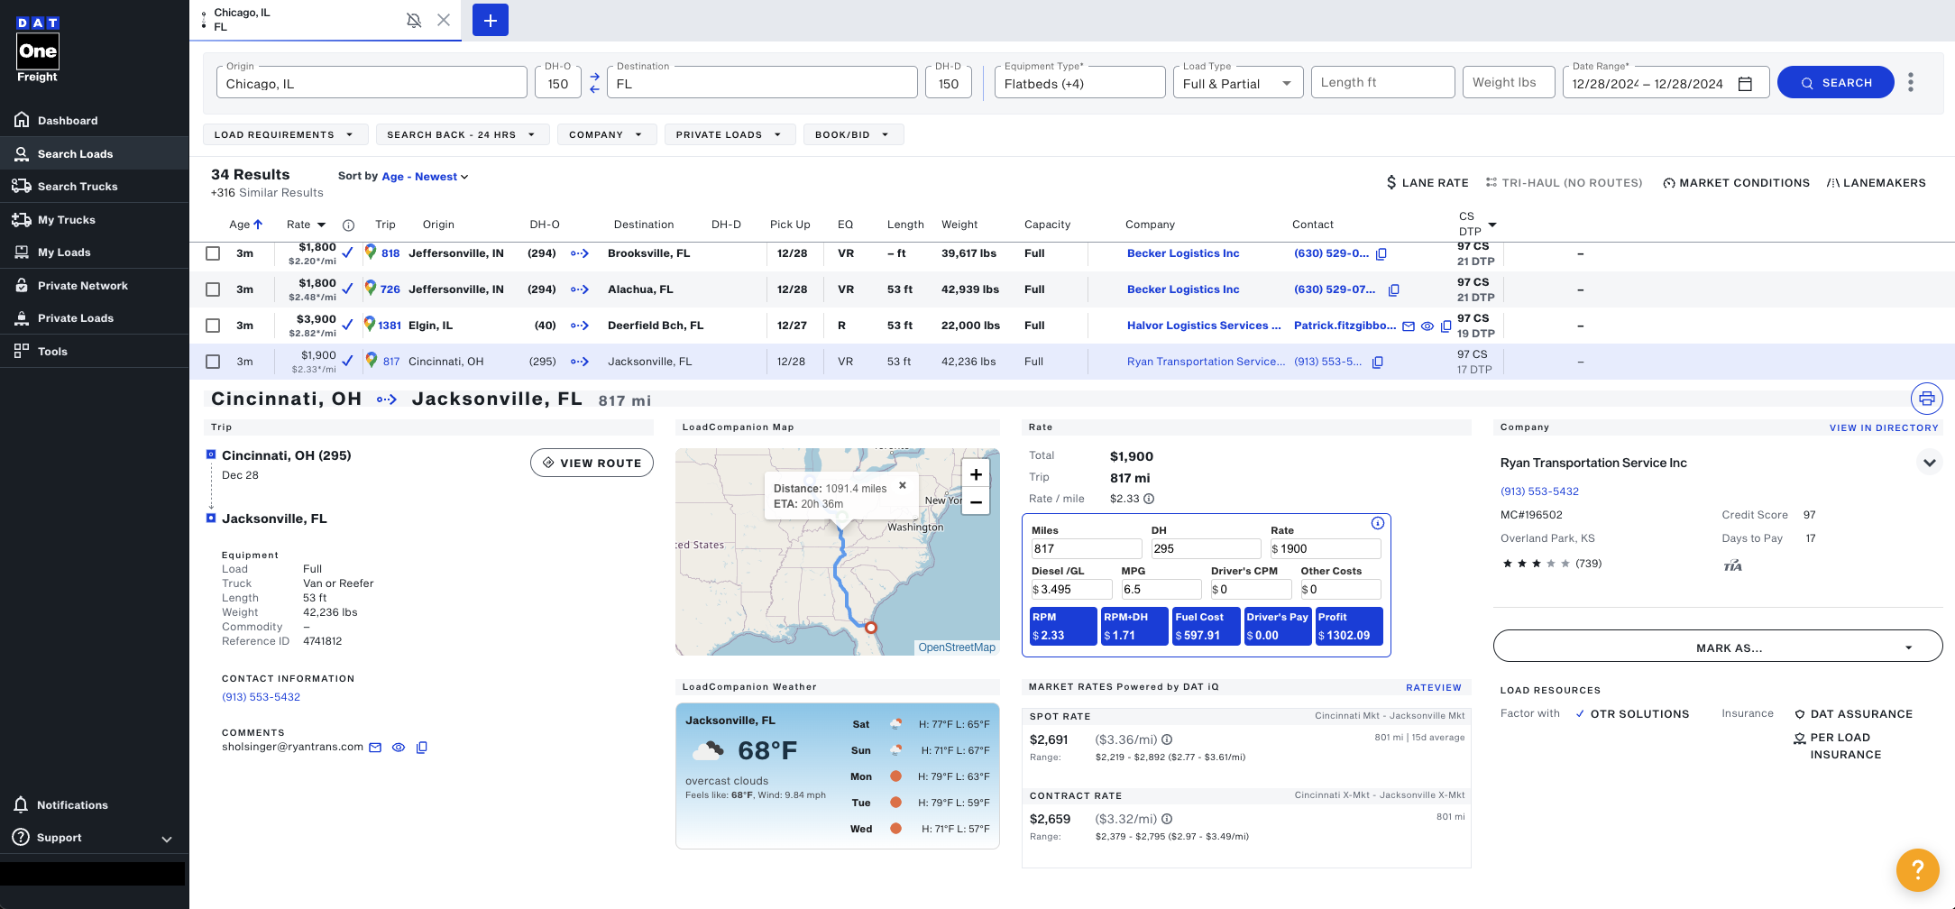
Task: Open the date range calendar picker
Action: 1745,84
